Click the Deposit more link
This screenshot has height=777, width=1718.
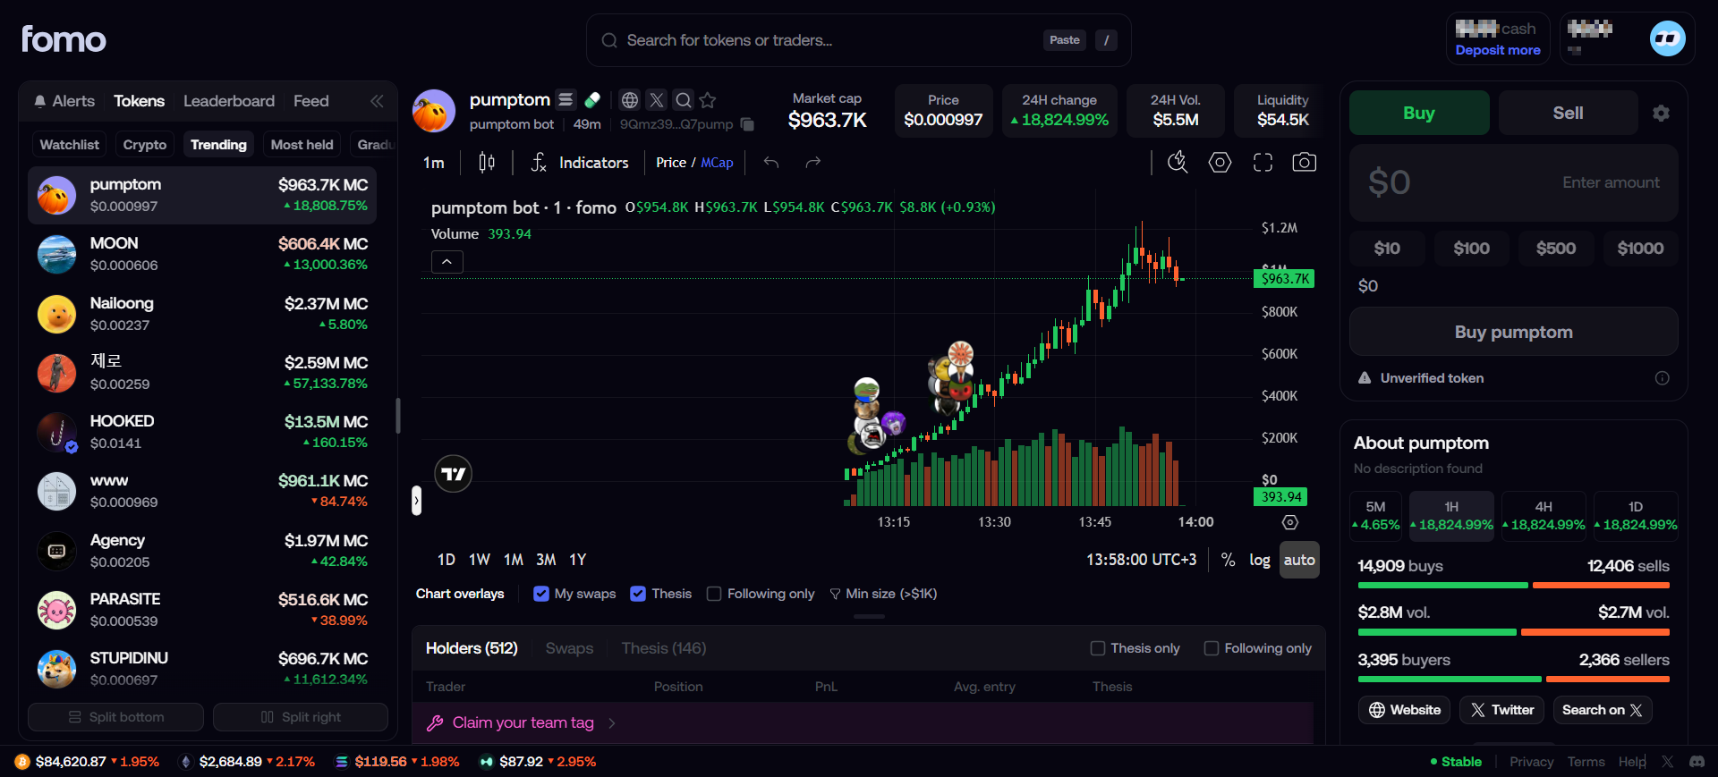click(1498, 50)
